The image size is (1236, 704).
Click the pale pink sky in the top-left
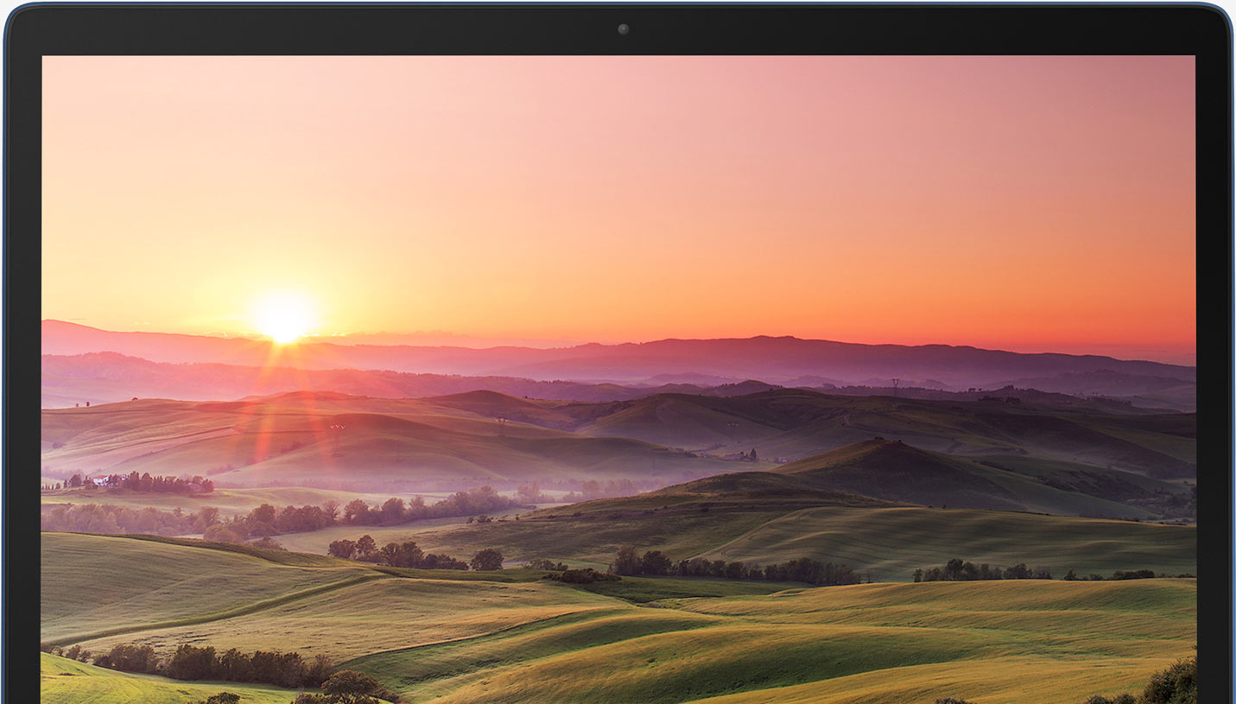[130, 104]
